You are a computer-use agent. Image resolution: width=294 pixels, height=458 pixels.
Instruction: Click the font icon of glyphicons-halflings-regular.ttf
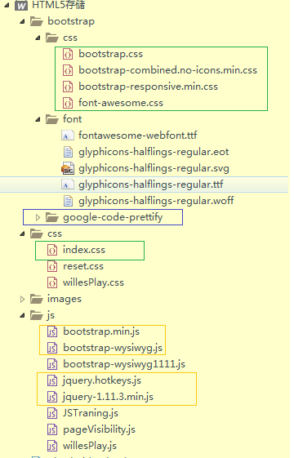pyautogui.click(x=68, y=185)
